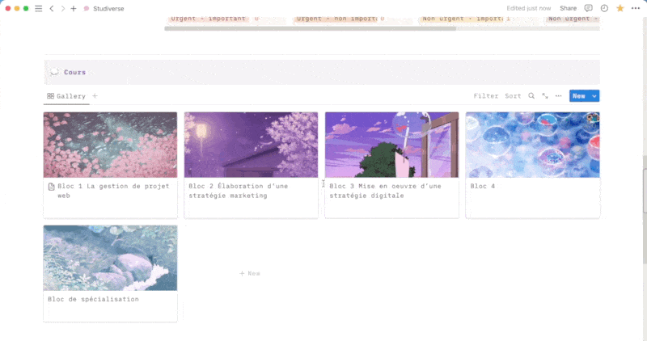Open page history clock icon
647x341 pixels.
(604, 8)
